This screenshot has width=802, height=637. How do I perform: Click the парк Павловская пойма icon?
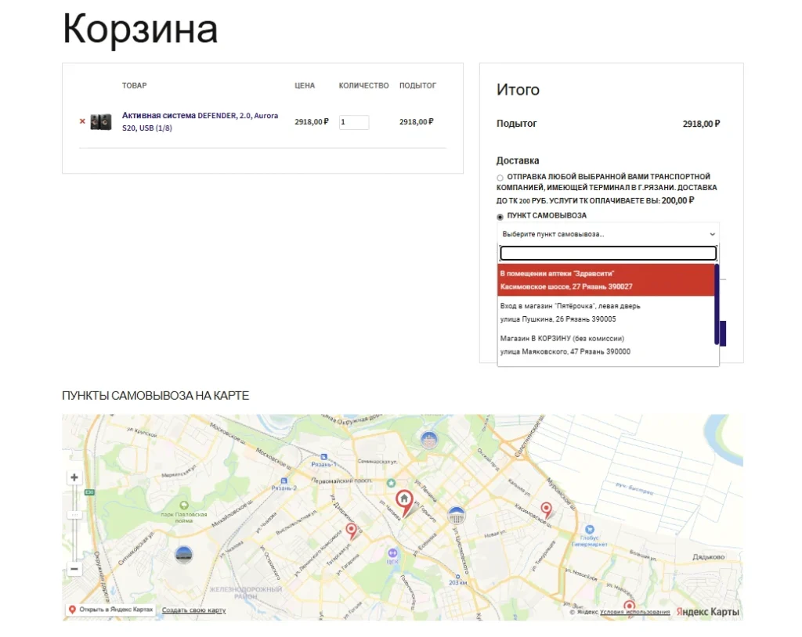point(183,506)
